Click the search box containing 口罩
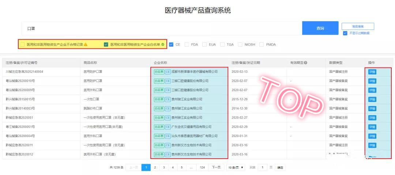 coord(162,28)
